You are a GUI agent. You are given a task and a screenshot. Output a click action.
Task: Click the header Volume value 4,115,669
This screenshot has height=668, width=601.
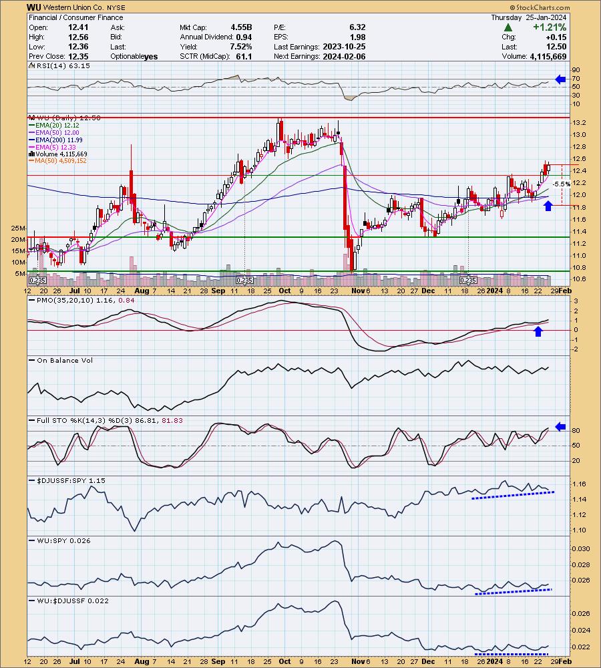pos(548,56)
